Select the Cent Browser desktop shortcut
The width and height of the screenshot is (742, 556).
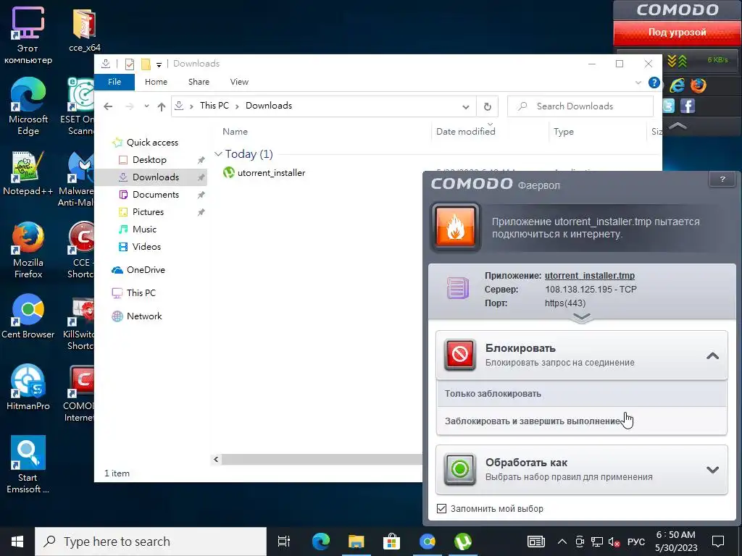point(28,317)
